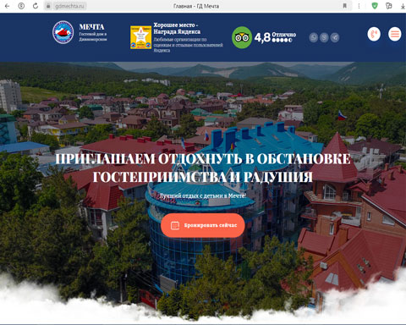Viewport: 406px width, 325px height.
Task: Open the hamburger site menu
Action: (x=395, y=34)
